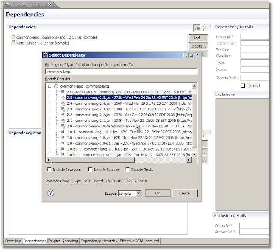Click the file icon of version 2.2 row
The width and height of the screenshot is (274, 251).
point(63,115)
